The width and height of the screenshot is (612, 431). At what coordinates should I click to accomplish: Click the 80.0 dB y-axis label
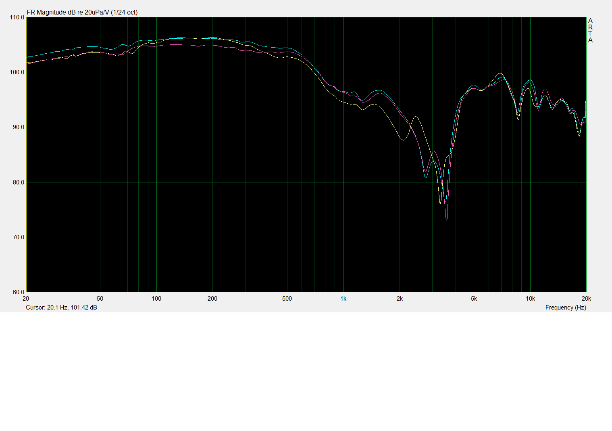[x=18, y=182]
